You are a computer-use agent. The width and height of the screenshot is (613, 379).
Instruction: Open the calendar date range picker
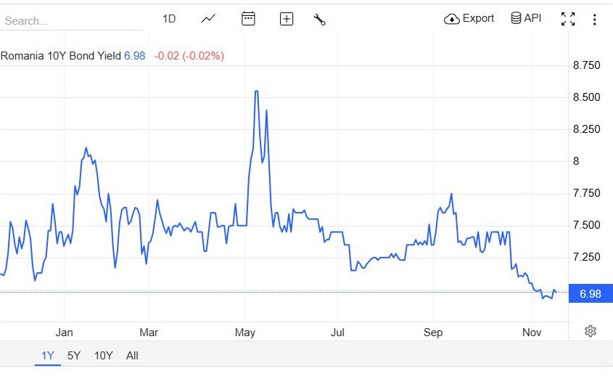pos(248,19)
